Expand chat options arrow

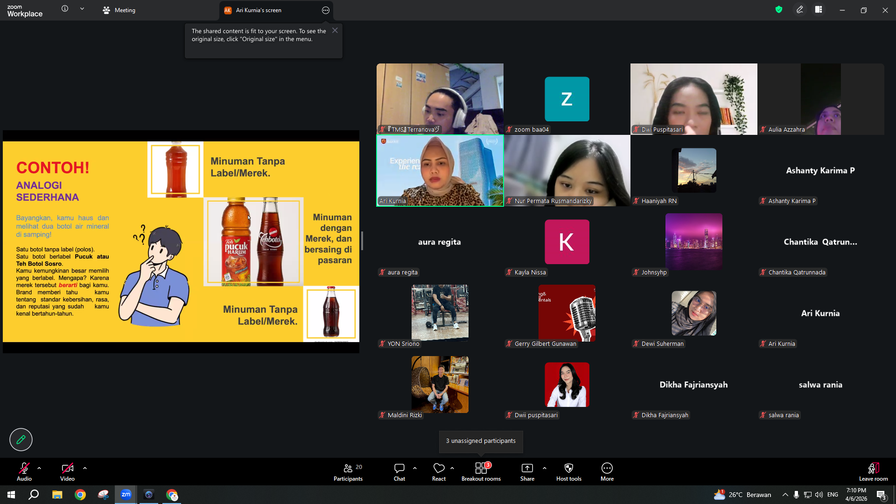point(415,468)
